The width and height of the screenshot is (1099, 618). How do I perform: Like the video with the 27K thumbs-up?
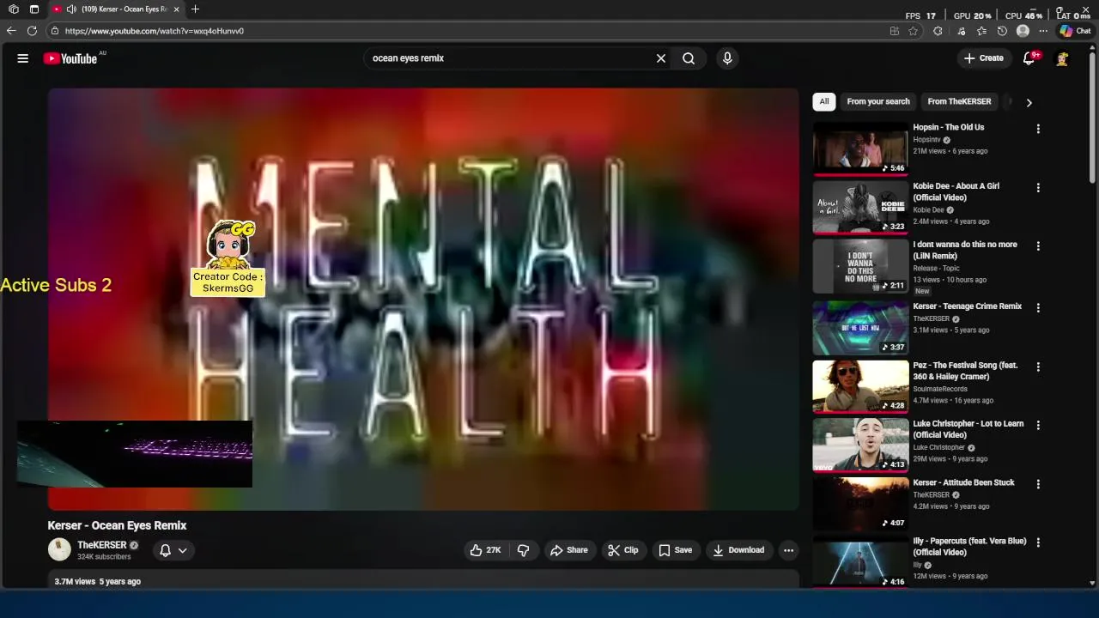(x=485, y=550)
